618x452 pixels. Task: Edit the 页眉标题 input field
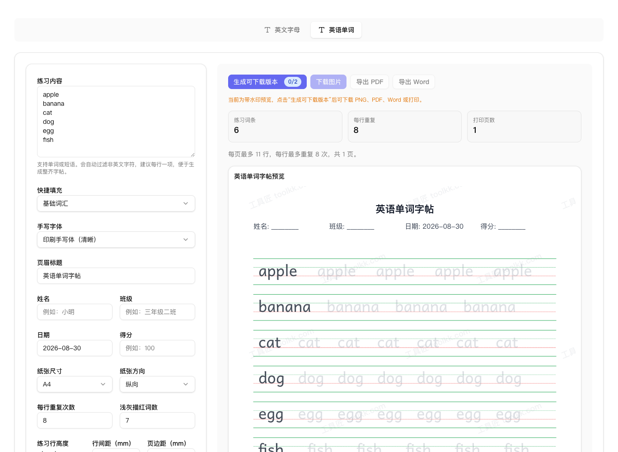coord(116,276)
